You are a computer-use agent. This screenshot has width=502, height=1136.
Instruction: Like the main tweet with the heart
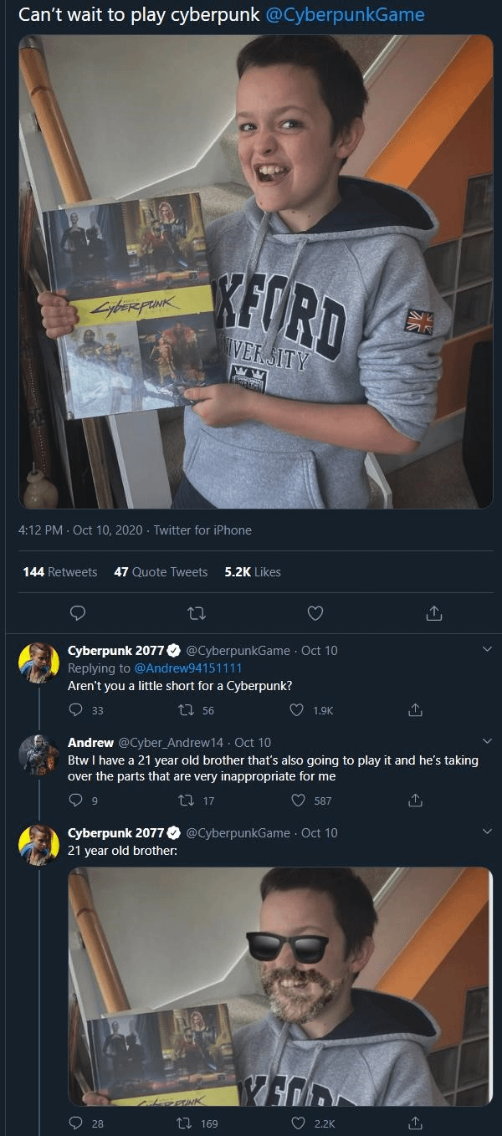point(315,614)
